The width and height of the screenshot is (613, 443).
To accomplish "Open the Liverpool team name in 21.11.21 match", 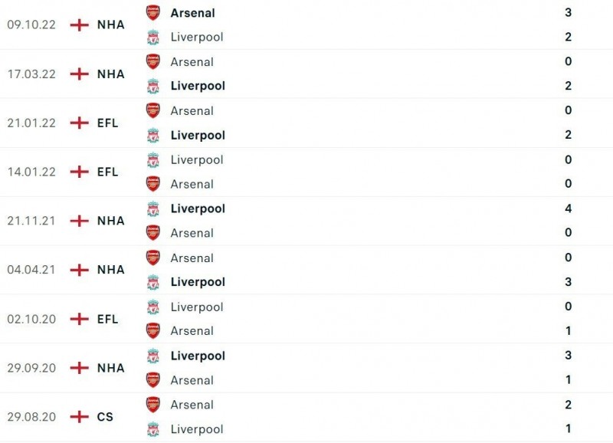I will [198, 208].
